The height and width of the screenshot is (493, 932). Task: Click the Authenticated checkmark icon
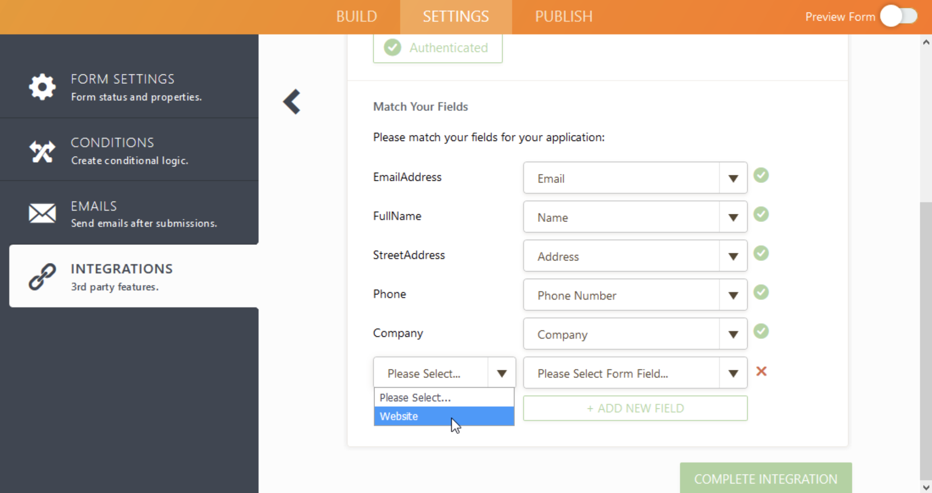(x=392, y=48)
